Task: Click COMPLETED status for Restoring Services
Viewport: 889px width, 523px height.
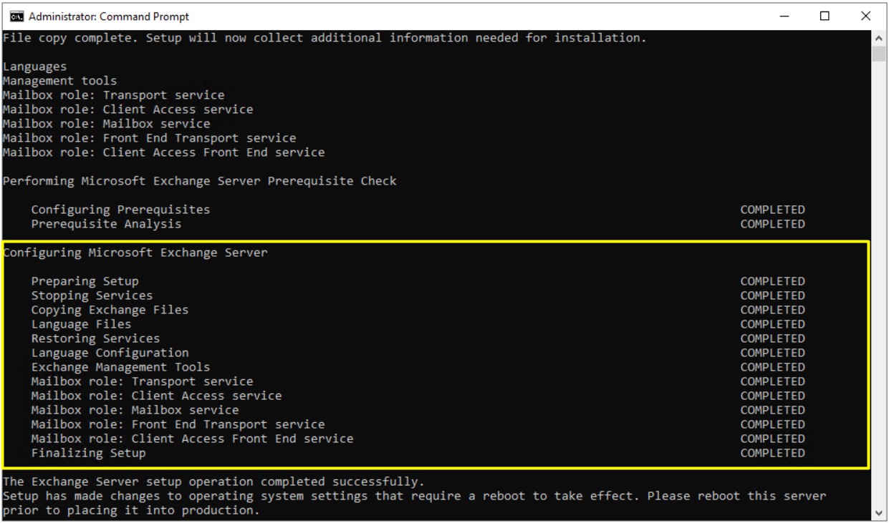Action: click(x=773, y=338)
